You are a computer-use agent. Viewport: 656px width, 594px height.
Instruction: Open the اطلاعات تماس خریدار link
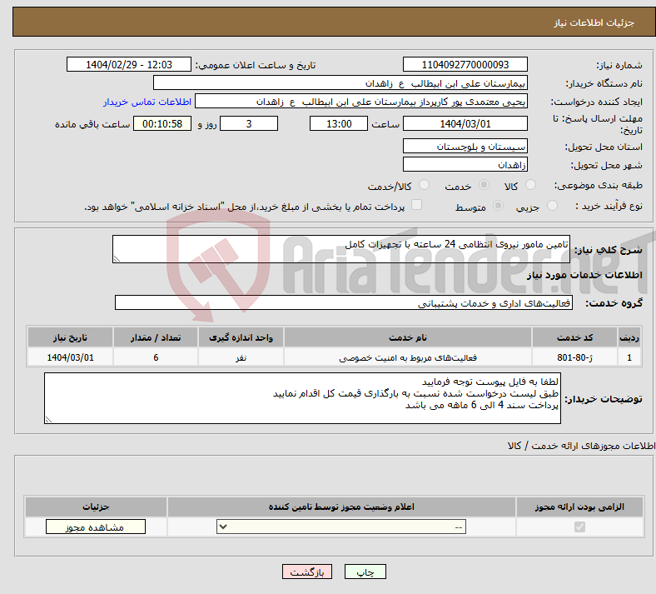pyautogui.click(x=147, y=102)
